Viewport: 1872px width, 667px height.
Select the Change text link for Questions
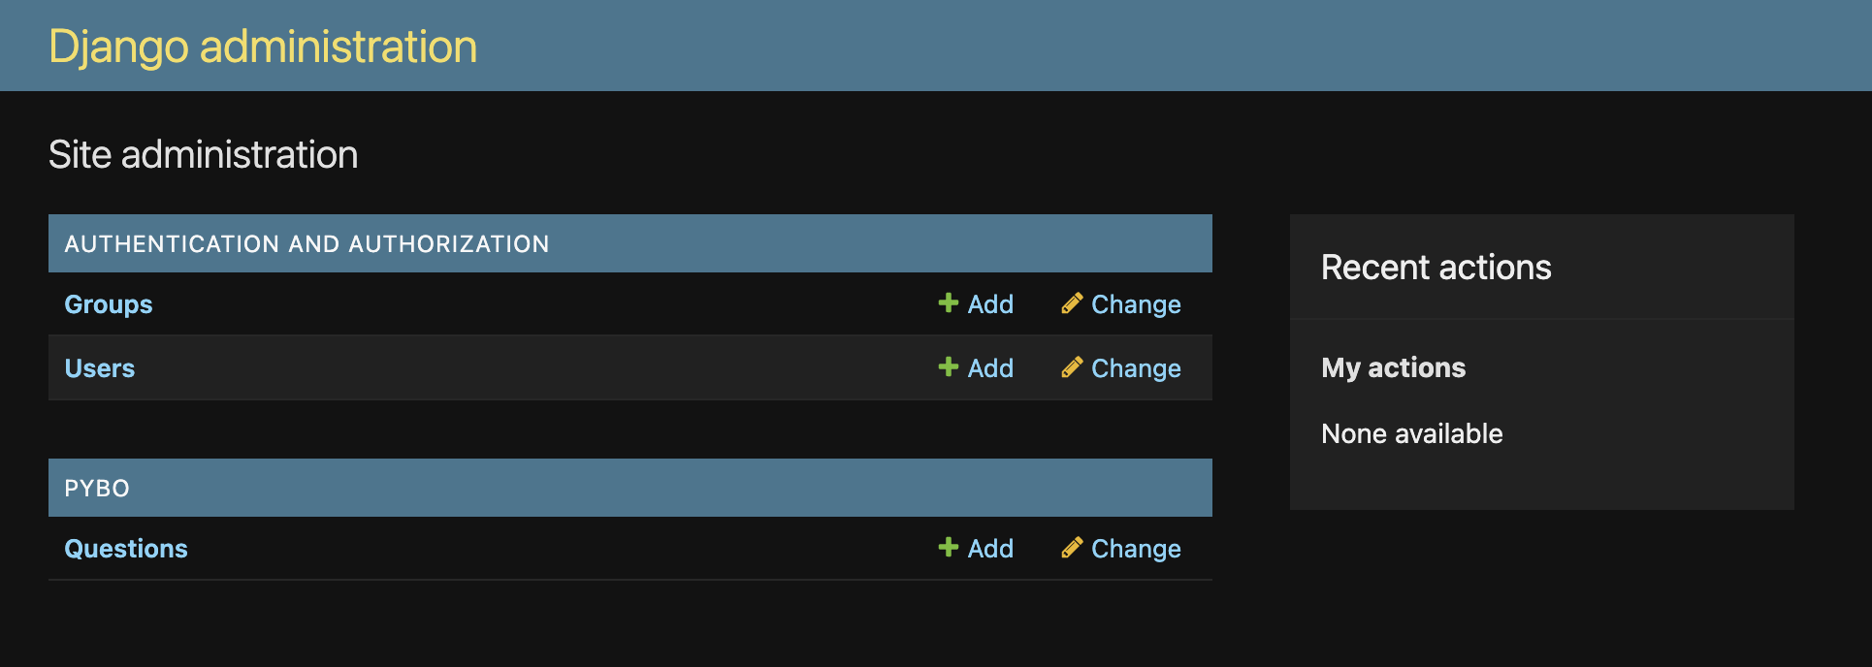point(1136,549)
